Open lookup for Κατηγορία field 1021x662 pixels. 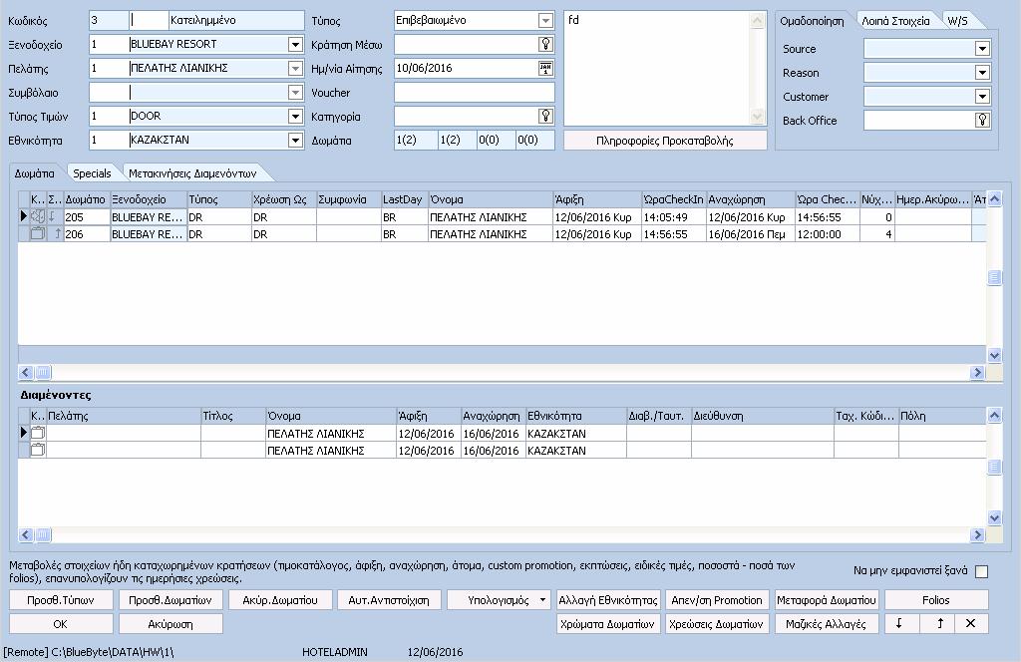(x=545, y=116)
